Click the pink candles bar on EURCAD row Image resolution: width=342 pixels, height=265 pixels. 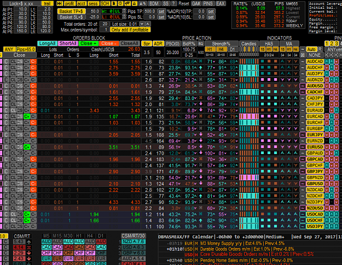coord(249,116)
